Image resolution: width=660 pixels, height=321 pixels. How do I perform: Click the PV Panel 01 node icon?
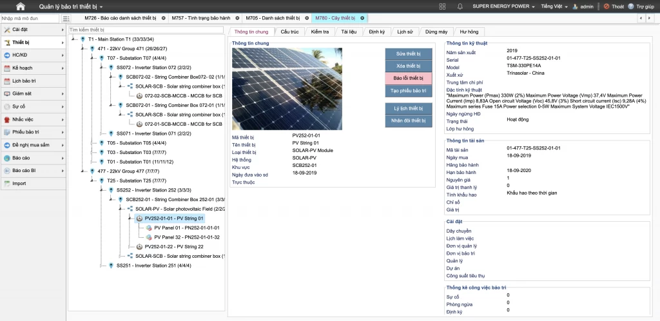tap(149, 228)
